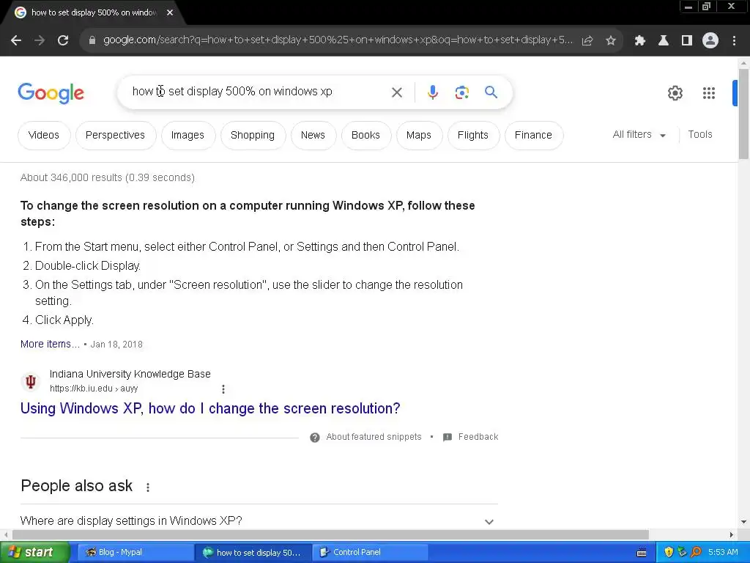
Task: Switch to Control Panel taskbar window
Action: [371, 553]
